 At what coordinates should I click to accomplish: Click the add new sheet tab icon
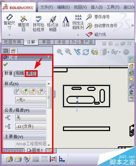50,150
